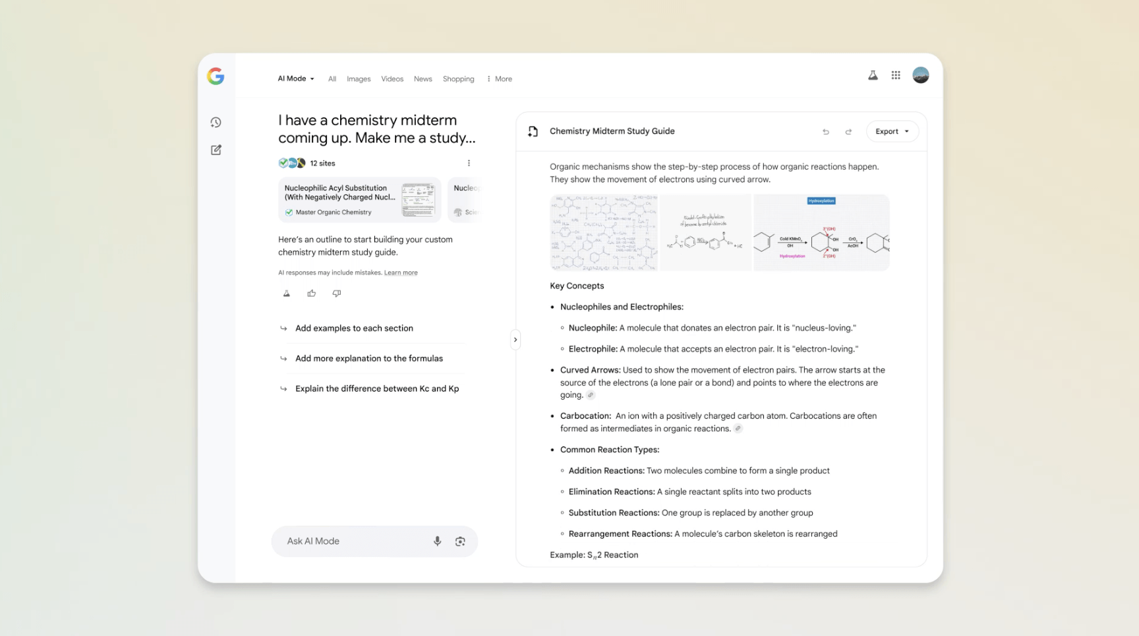Screen dimensions: 1139x636
Task: Open Nucleophilic Acyl Substitution source card
Action: pyautogui.click(x=359, y=199)
